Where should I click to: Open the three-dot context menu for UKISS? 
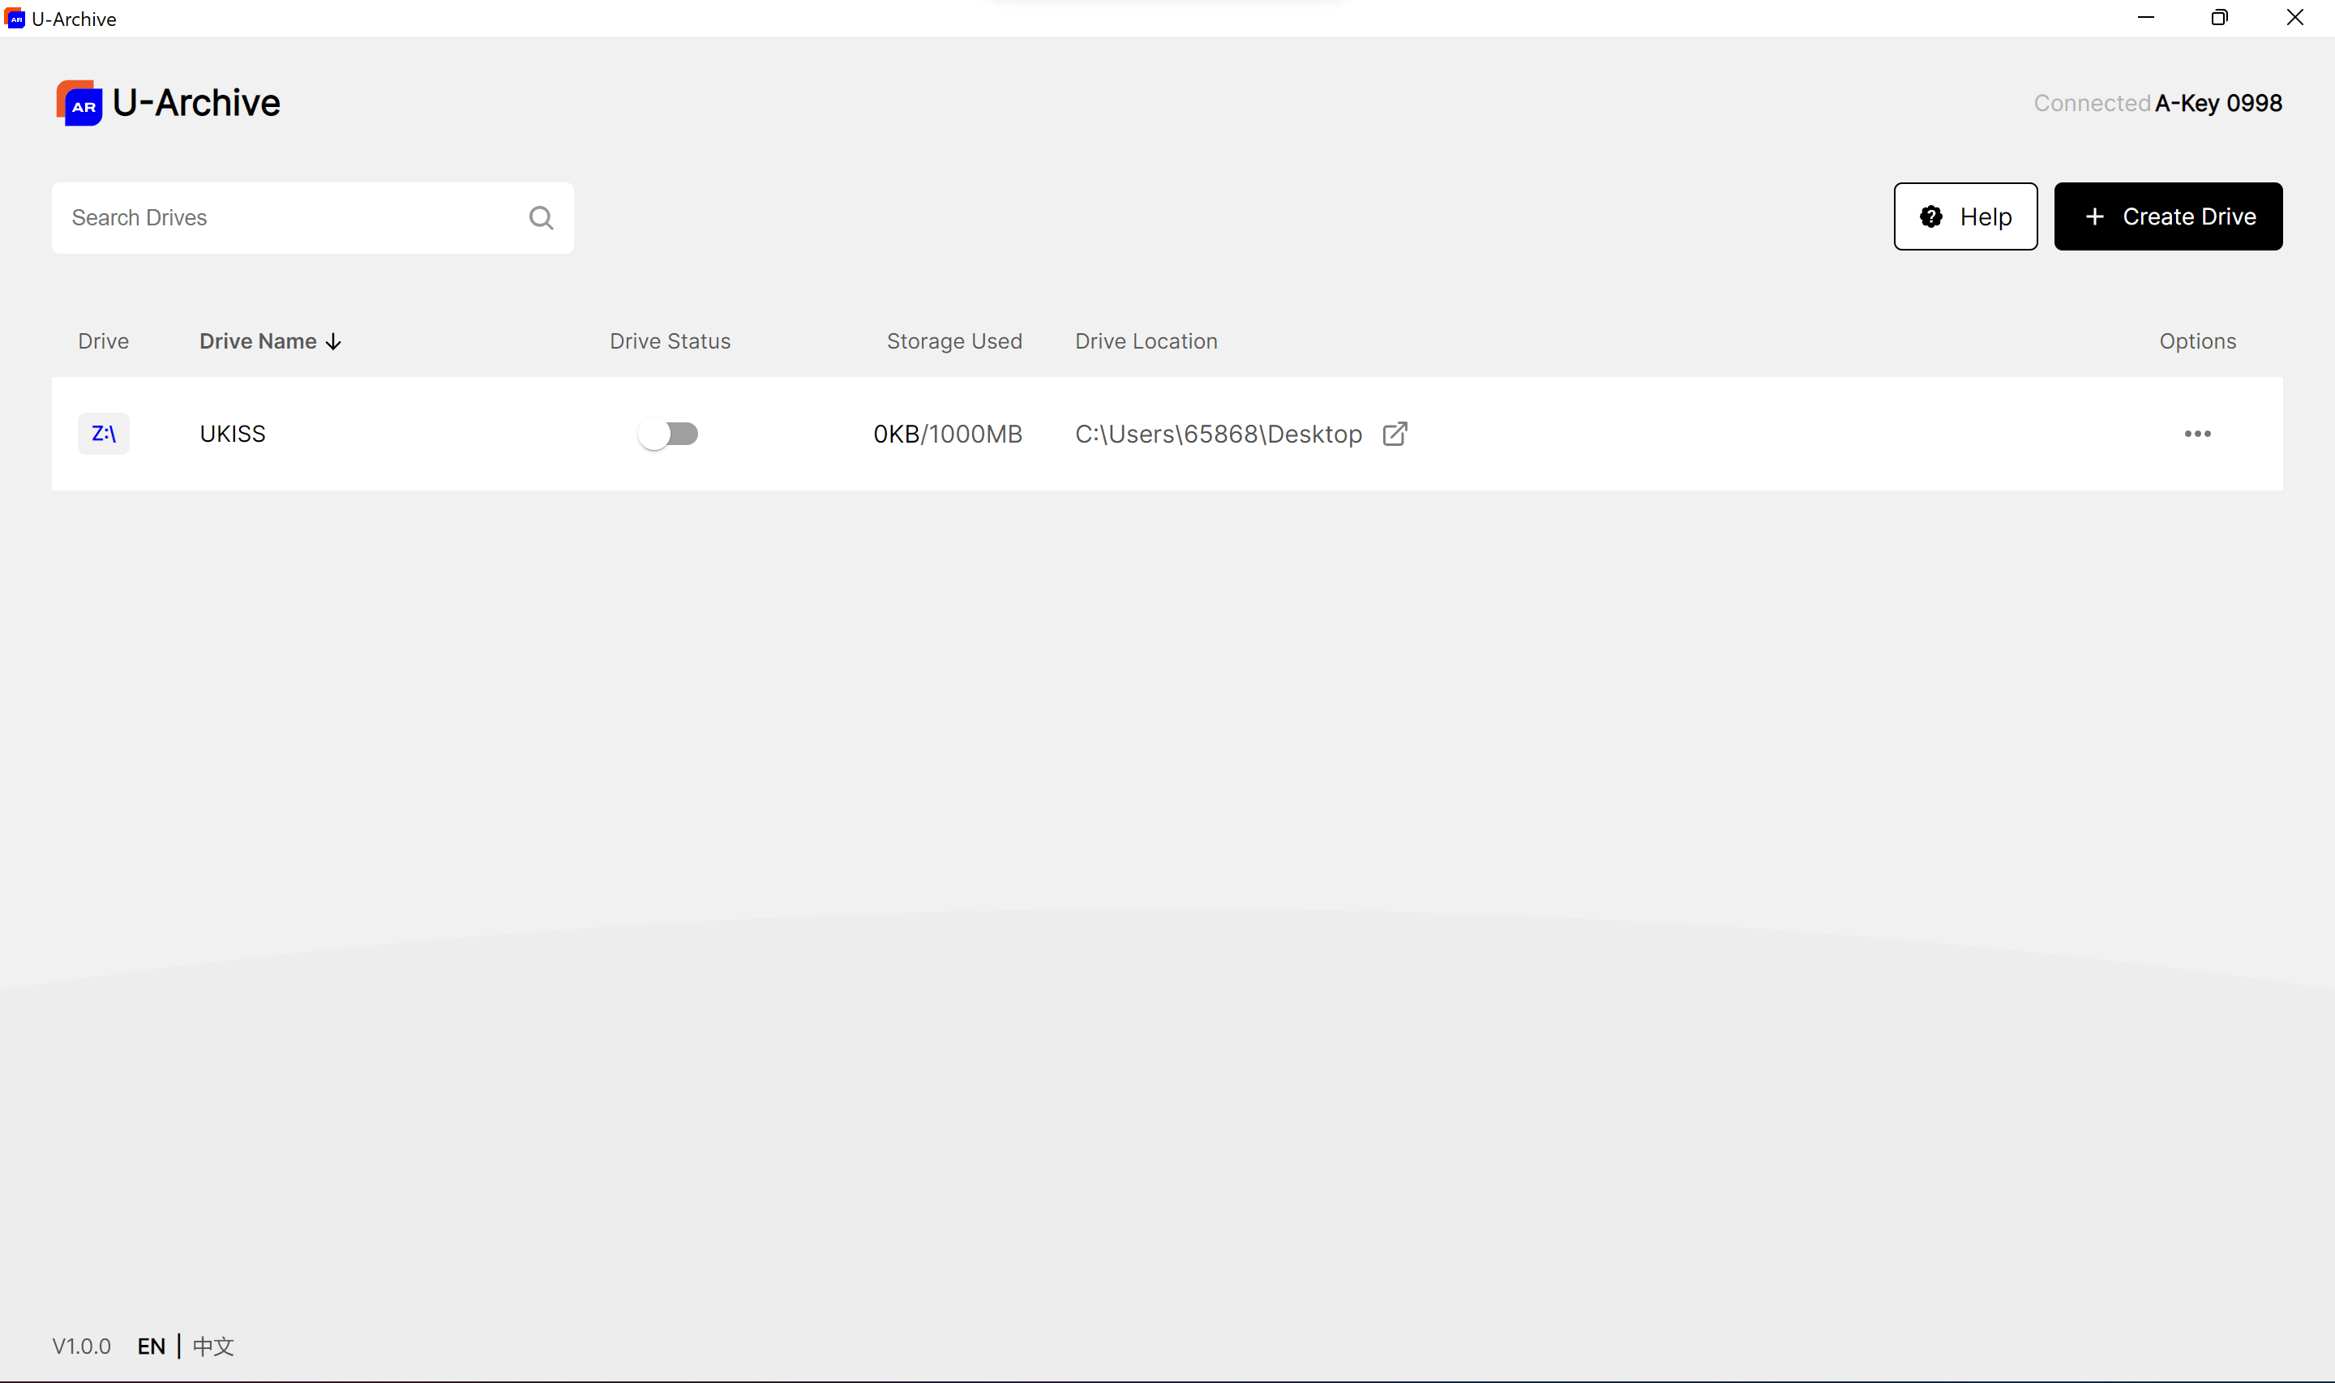point(2198,433)
